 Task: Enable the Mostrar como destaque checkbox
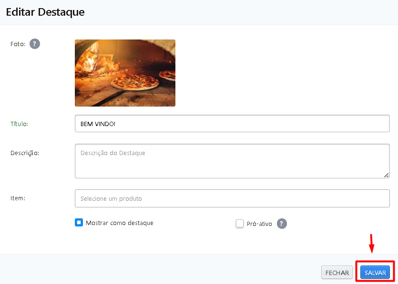pos(79,222)
